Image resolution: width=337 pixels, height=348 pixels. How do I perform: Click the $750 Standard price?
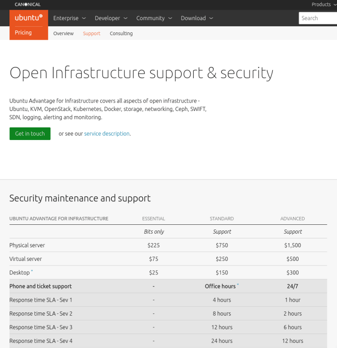(x=222, y=245)
